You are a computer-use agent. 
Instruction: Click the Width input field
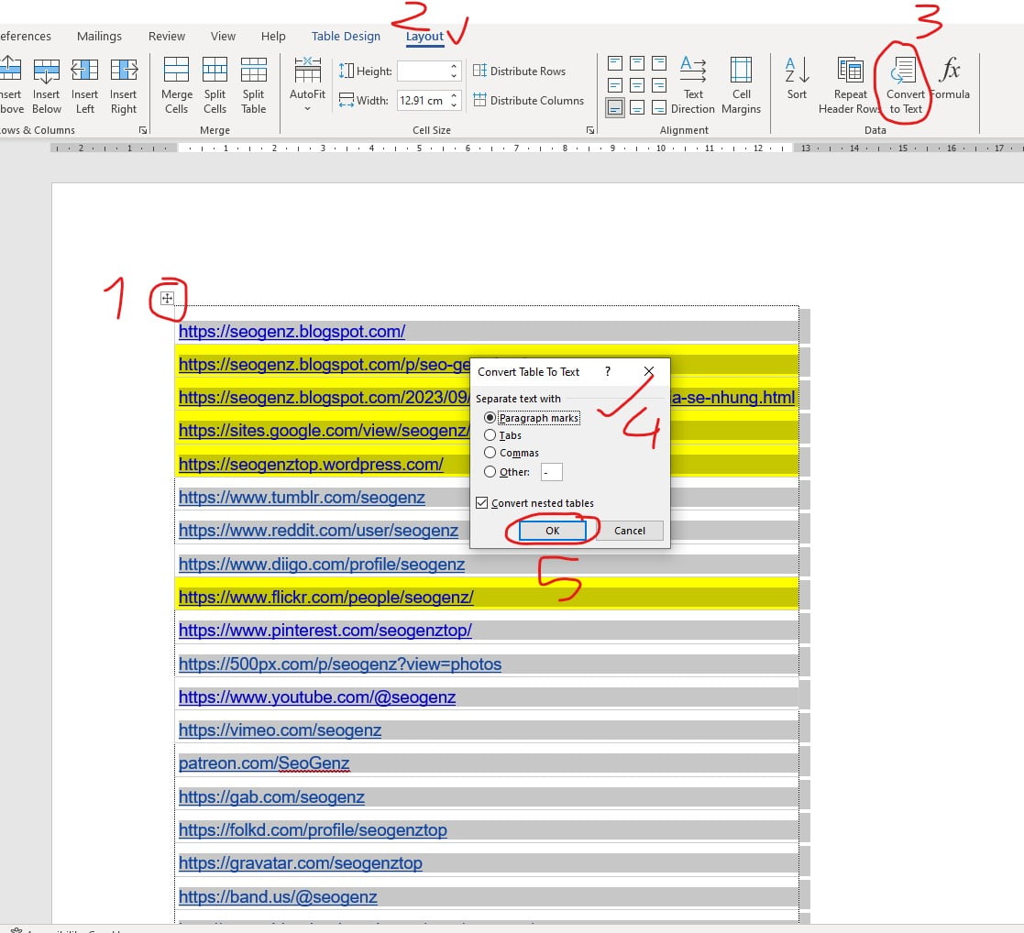click(423, 100)
